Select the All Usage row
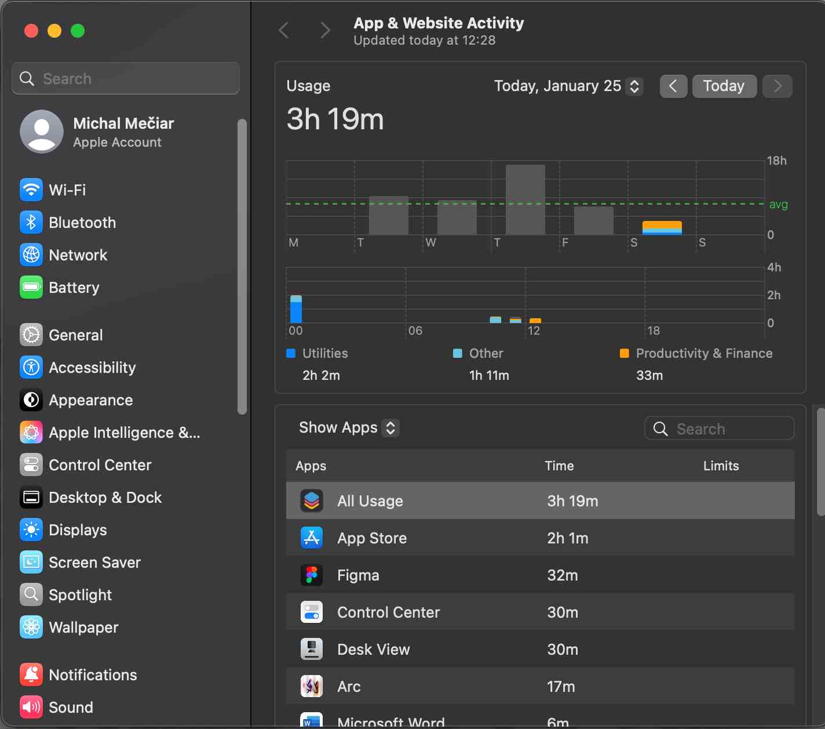Screen dimensions: 825x729 coord(541,500)
